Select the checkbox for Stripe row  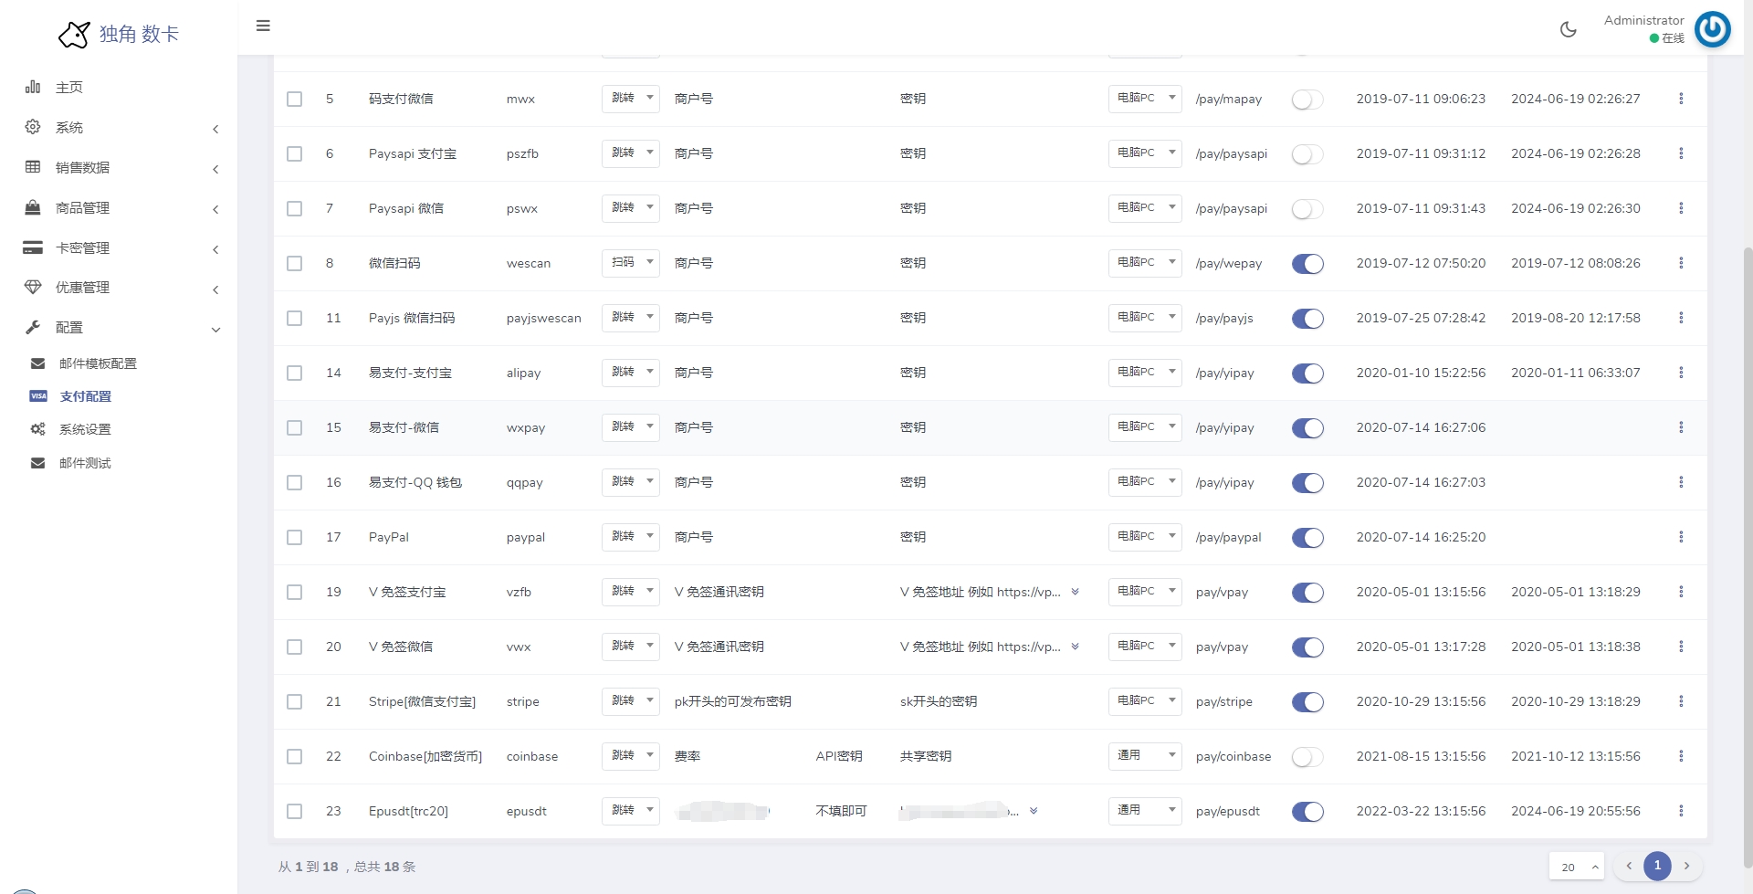pos(294,701)
